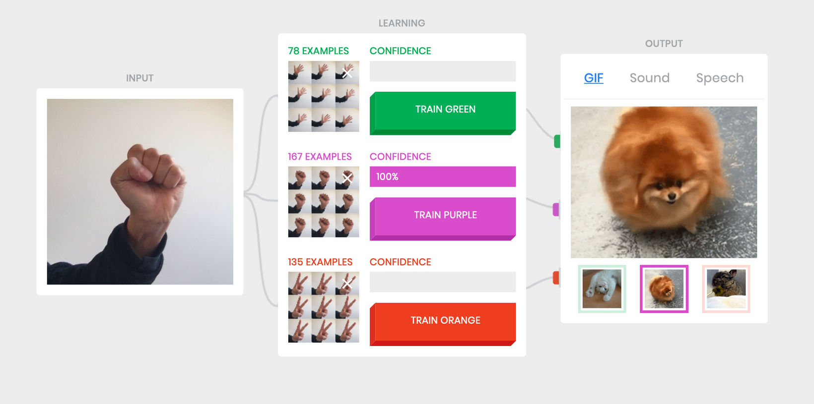Viewport: 814px width, 404px height.
Task: Click the webcam input fist image
Action: (140, 192)
